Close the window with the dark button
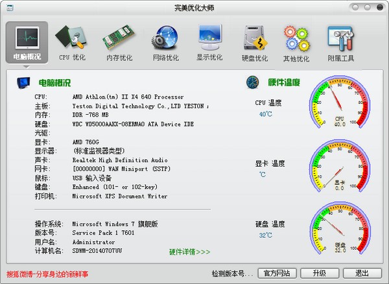This screenshot has height=284, width=389. point(379,7)
